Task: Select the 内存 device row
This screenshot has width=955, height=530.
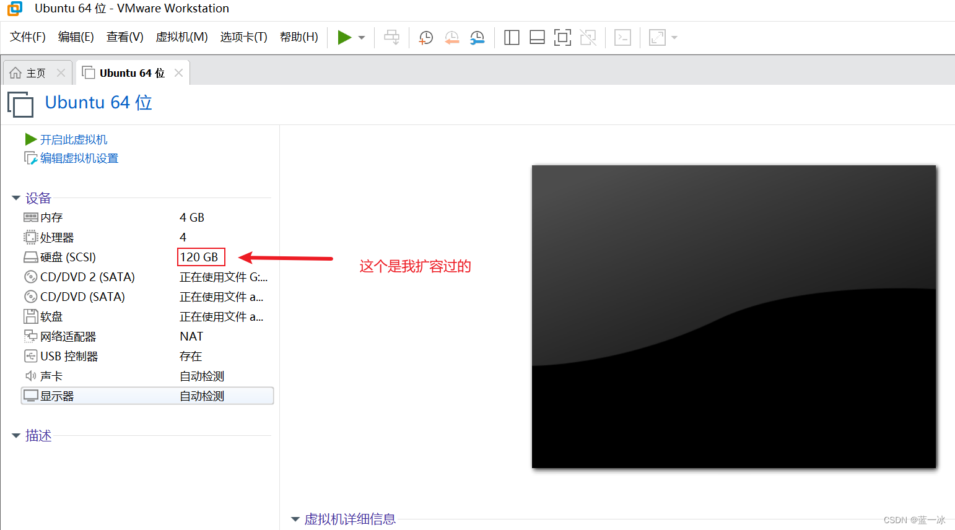Action: pyautogui.click(x=147, y=217)
